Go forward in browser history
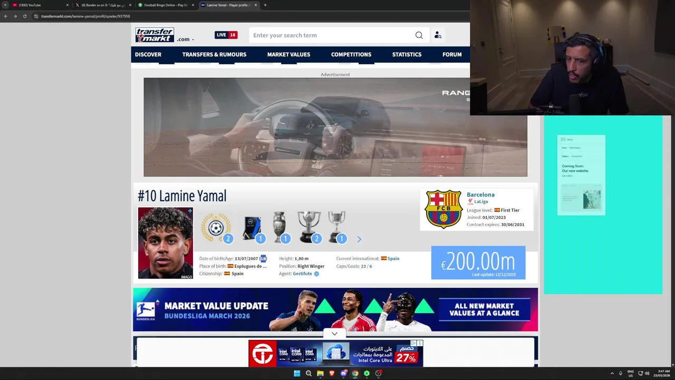The image size is (675, 380). [15, 16]
